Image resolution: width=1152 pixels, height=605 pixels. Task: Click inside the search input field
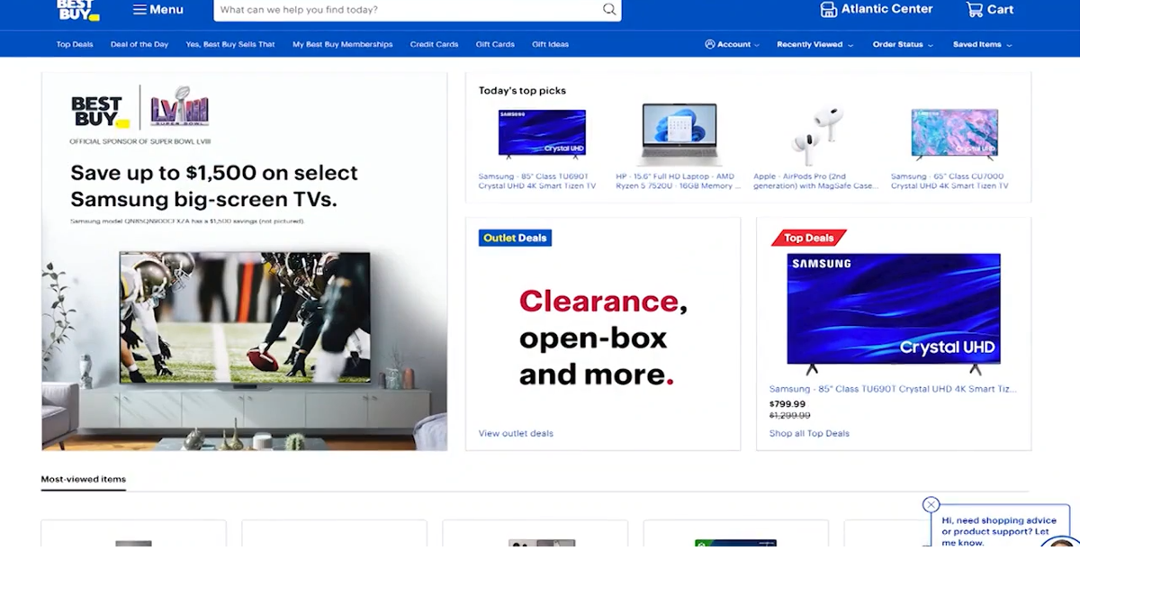[396, 9]
